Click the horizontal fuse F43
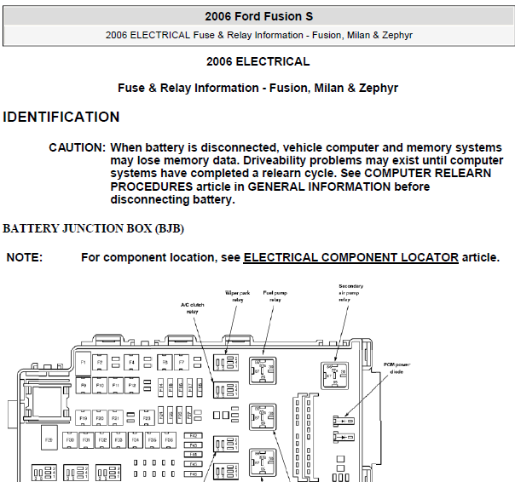The width and height of the screenshot is (515, 482). point(193,445)
